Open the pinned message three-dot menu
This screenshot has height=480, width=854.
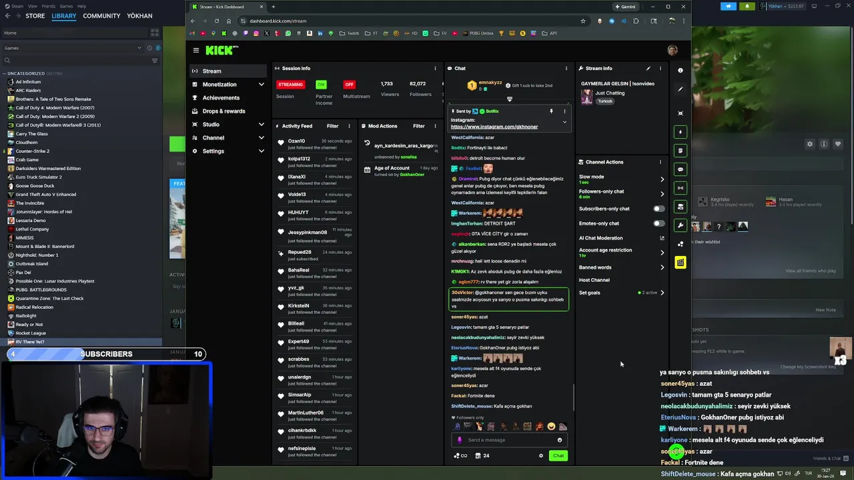click(564, 111)
